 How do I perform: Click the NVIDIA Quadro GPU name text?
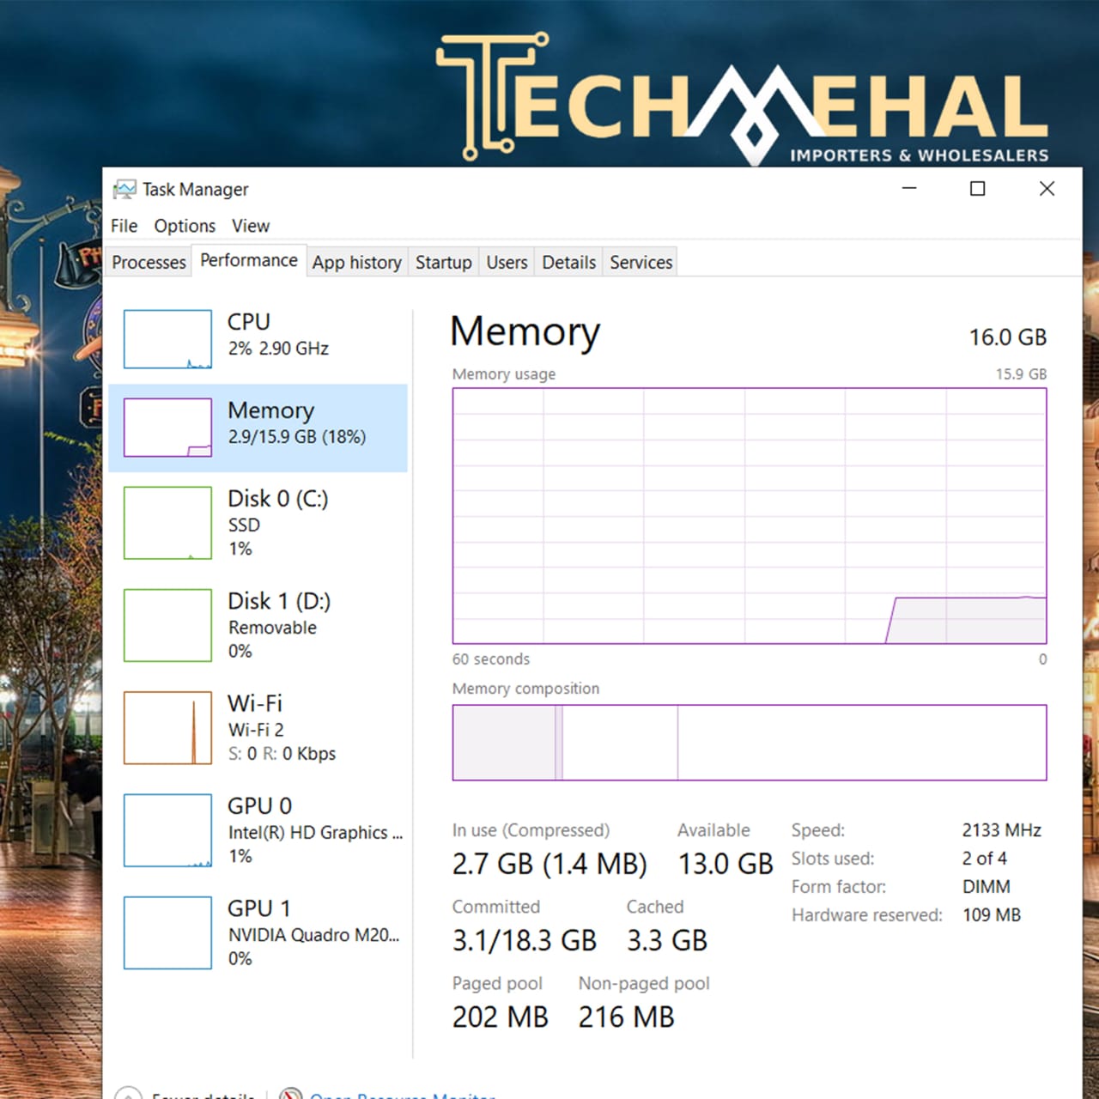(313, 935)
